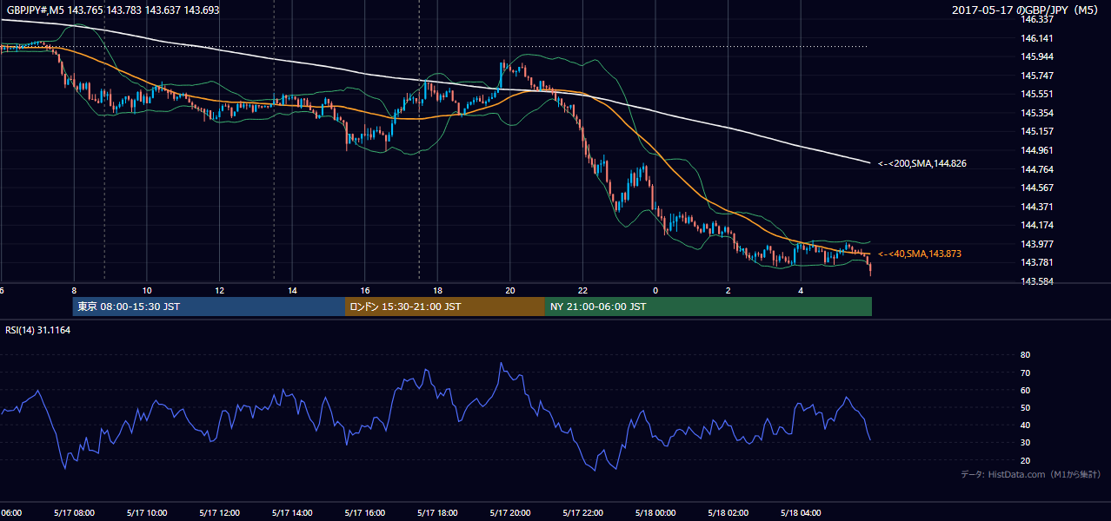Click the 2017-05-17 GBP/JPY (M5) chart title

click(1026, 10)
